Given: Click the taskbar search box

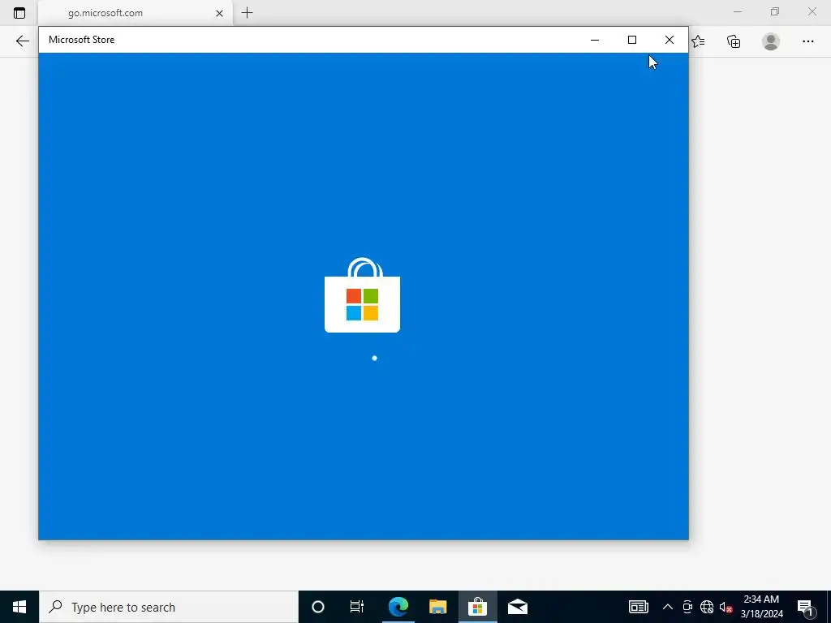Looking at the screenshot, I should (169, 607).
